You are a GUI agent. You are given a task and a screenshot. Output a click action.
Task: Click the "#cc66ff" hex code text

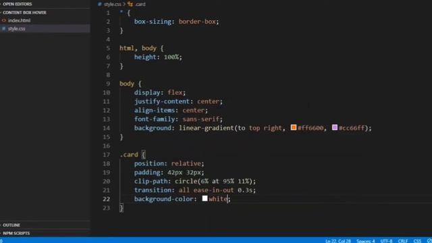[352, 128]
